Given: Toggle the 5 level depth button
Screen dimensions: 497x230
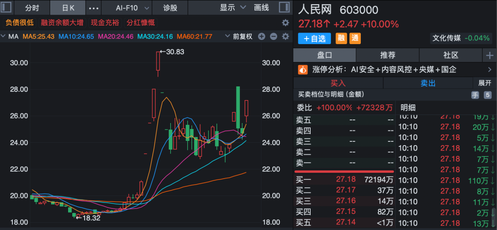Looking at the screenshot, I should click(x=487, y=95).
